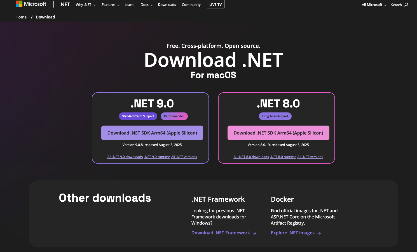
Task: Open the .NET 8.0 runtime link
Action: 283,157
